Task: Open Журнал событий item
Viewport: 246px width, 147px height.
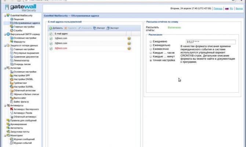Action: coord(23,143)
